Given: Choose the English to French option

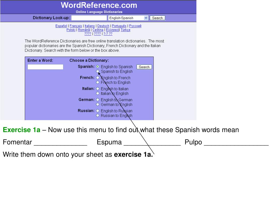Looking at the screenshot, I should tap(98, 78).
